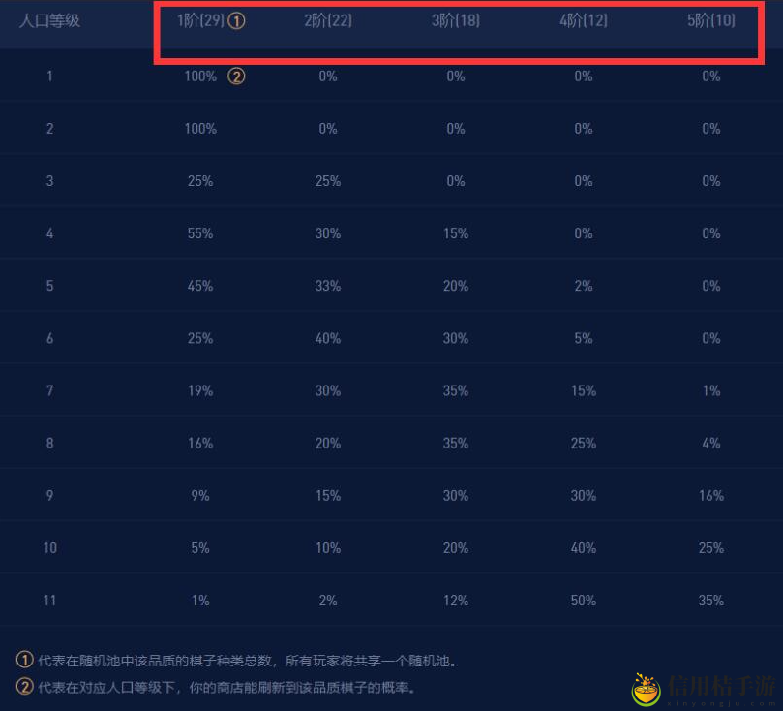The width and height of the screenshot is (783, 711).
Task: Click the 40% cell in level 10 row
Action: 584,548
